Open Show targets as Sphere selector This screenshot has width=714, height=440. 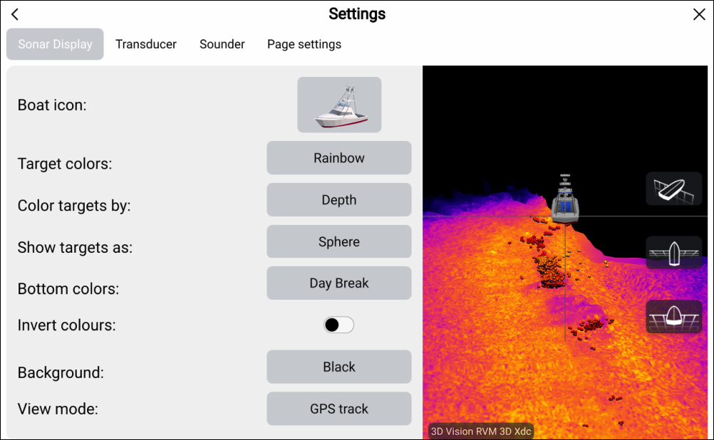click(x=339, y=242)
